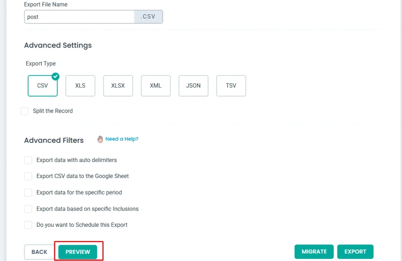Select CSV export type
This screenshot has height=261, width=402.
(x=42, y=86)
